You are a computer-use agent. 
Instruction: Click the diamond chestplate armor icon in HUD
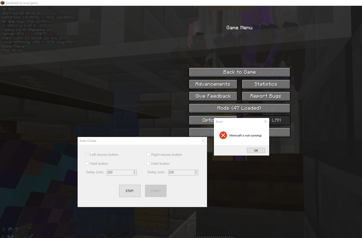(10, 236)
